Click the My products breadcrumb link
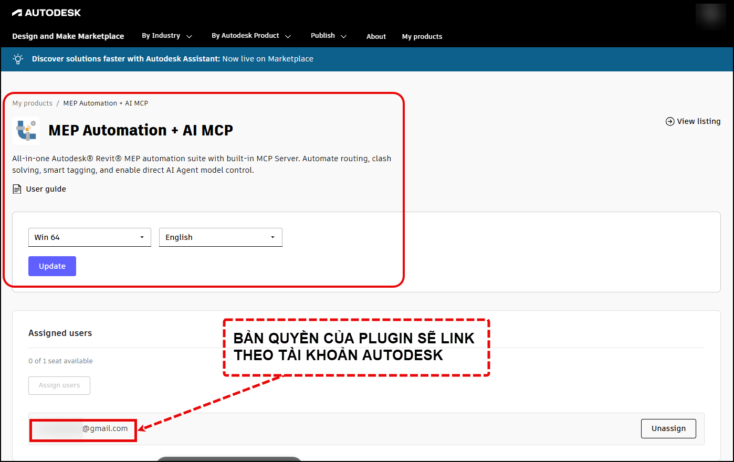This screenshot has width=734, height=462. [33, 103]
